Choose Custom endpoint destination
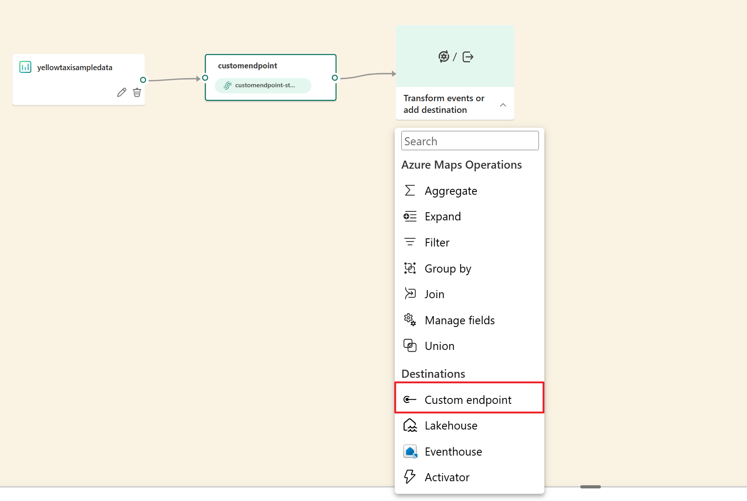The image size is (747, 501). coord(468,400)
